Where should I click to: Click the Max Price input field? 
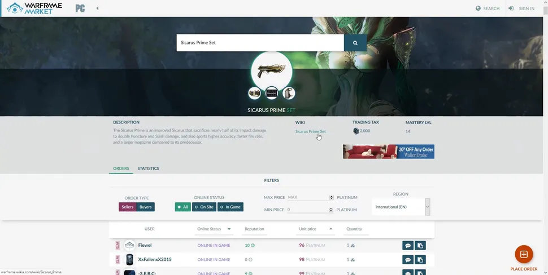[x=308, y=197]
